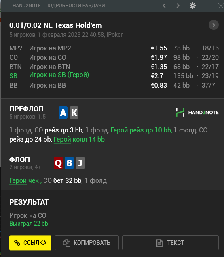
Task: Click the King hole card
Action: (74, 113)
